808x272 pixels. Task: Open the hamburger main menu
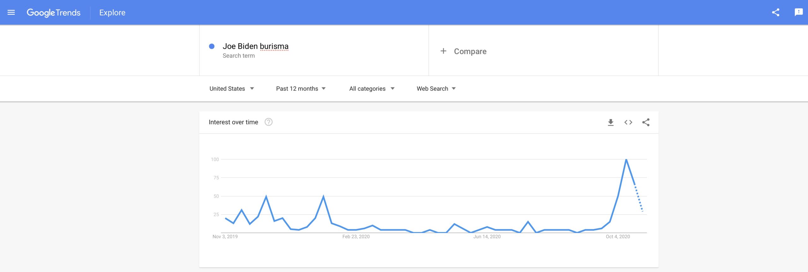tap(11, 13)
